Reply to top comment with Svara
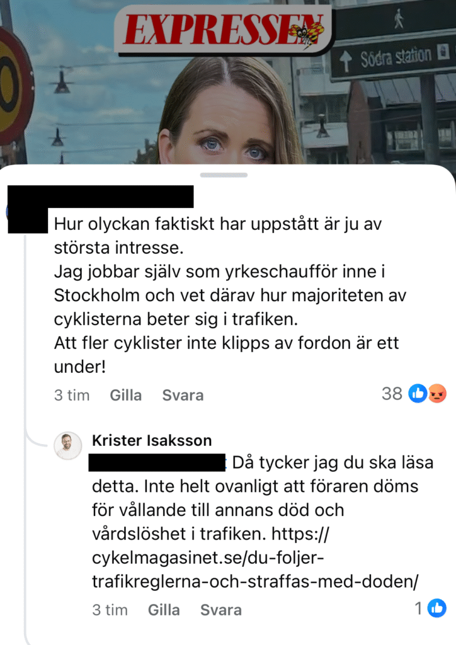 [x=183, y=396]
